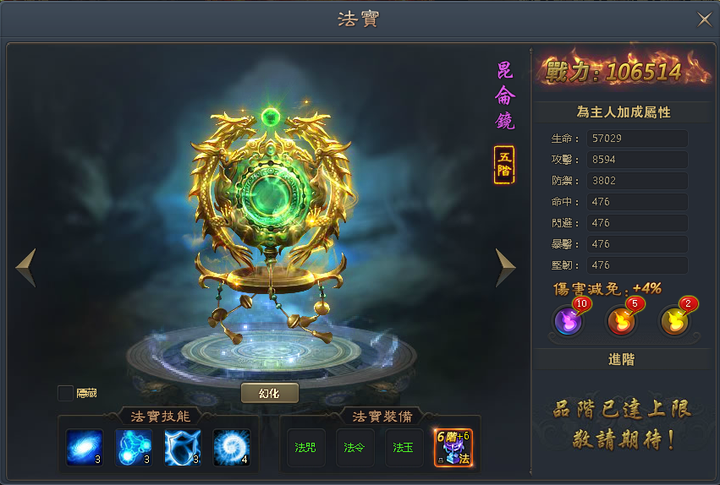Click the 為主人加成屬性 header
Image resolution: width=720 pixels, height=485 pixels.
623,112
